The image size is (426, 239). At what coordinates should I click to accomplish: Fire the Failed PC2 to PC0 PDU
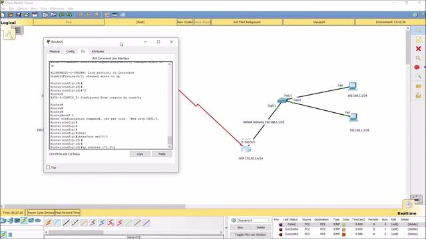(x=281, y=224)
